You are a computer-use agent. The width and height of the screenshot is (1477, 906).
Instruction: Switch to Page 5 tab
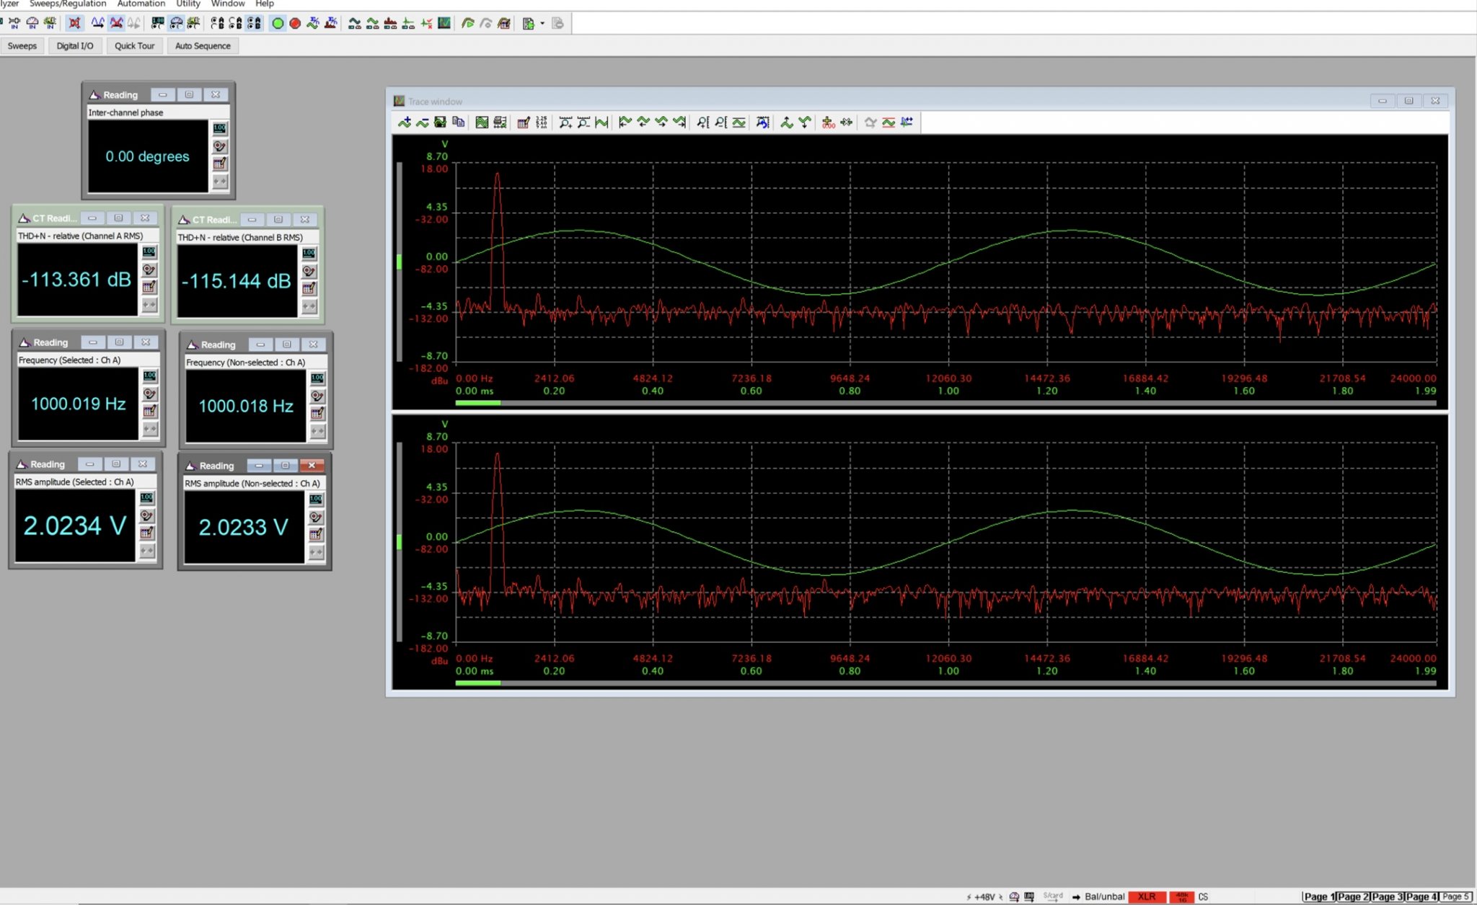pyautogui.click(x=1455, y=897)
